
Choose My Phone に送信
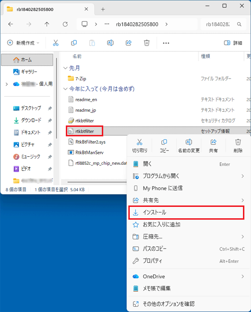(188, 188)
